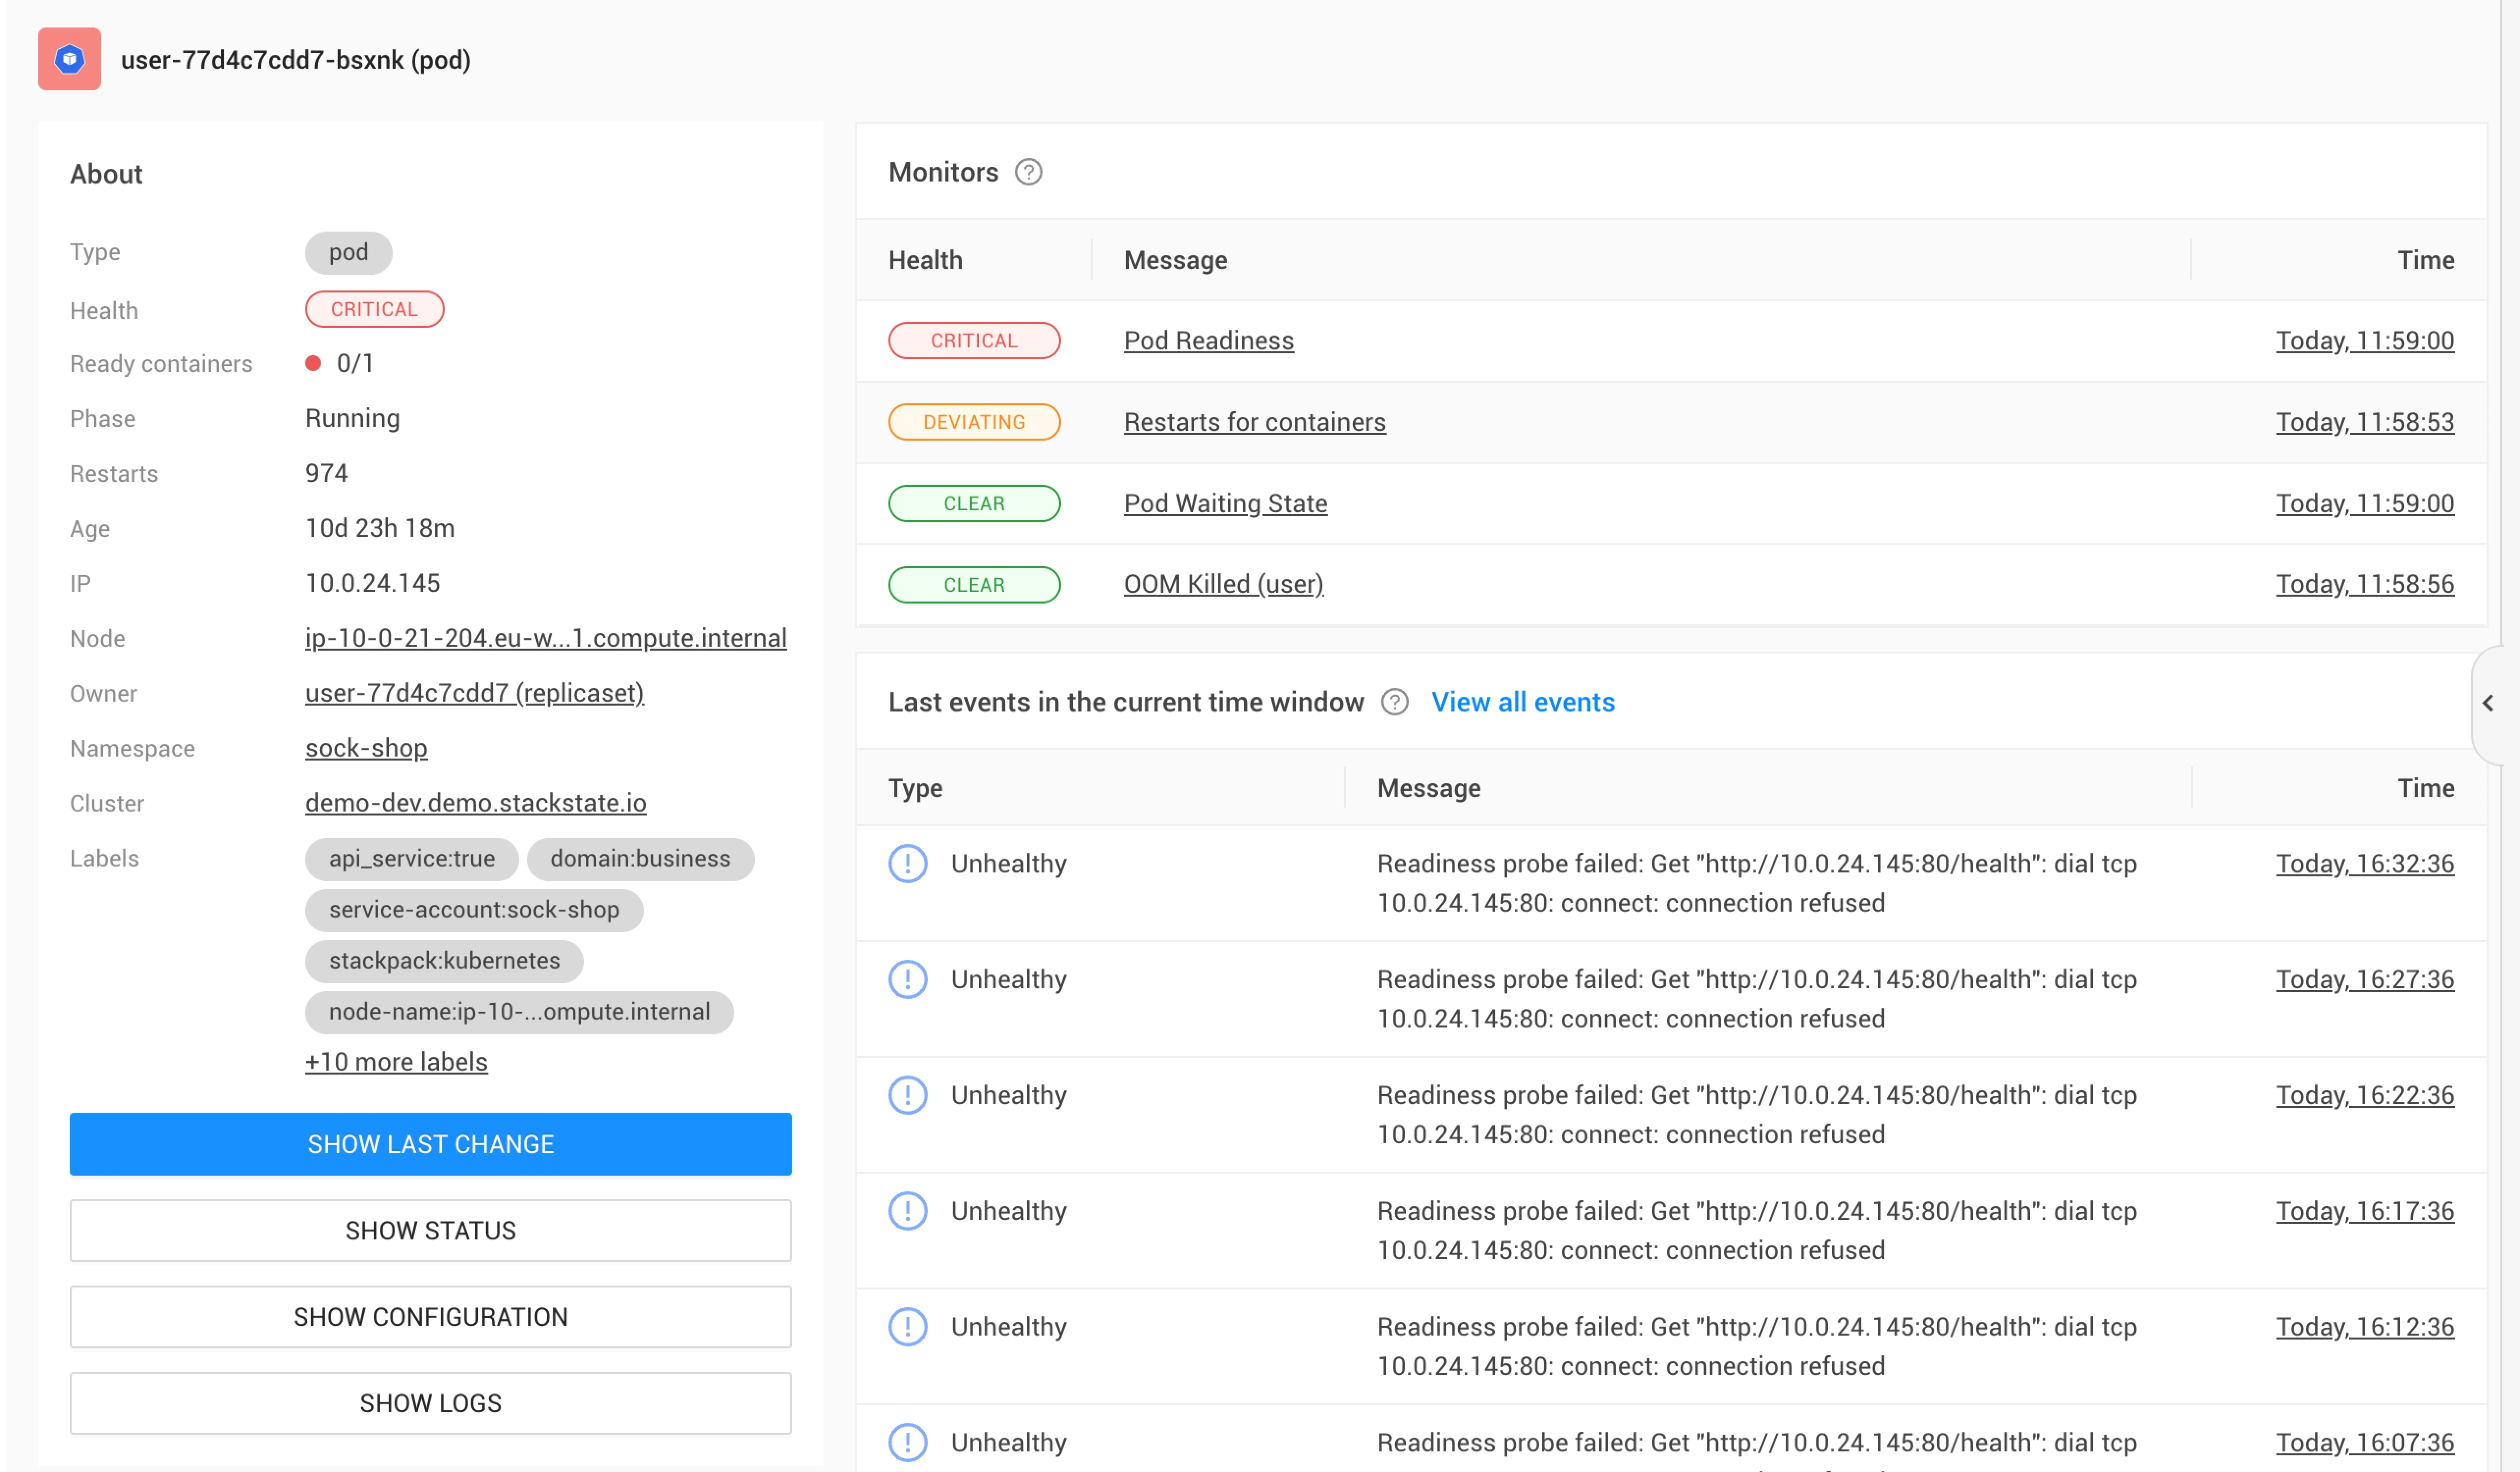The width and height of the screenshot is (2520, 1472).
Task: Click event time Today, 16:22:36
Action: (x=2365, y=1095)
